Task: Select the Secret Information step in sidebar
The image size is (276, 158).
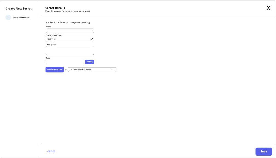Action: [21, 17]
